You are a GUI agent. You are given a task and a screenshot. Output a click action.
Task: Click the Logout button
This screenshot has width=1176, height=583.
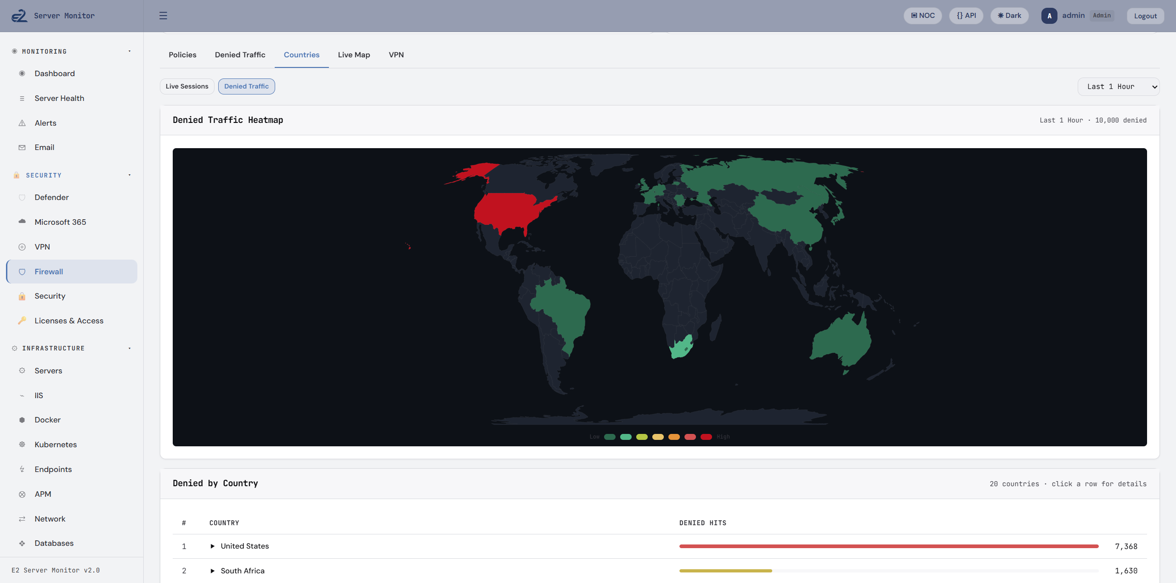tap(1145, 15)
